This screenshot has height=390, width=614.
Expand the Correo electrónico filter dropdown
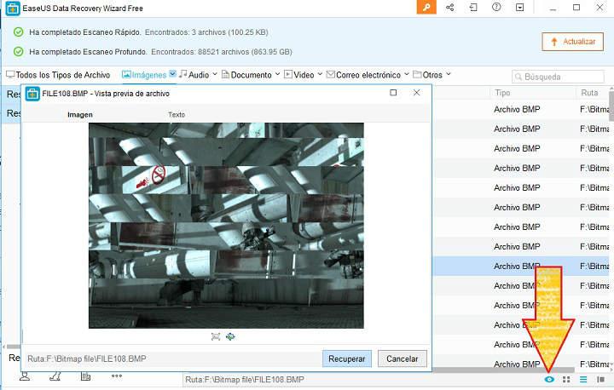pos(404,75)
